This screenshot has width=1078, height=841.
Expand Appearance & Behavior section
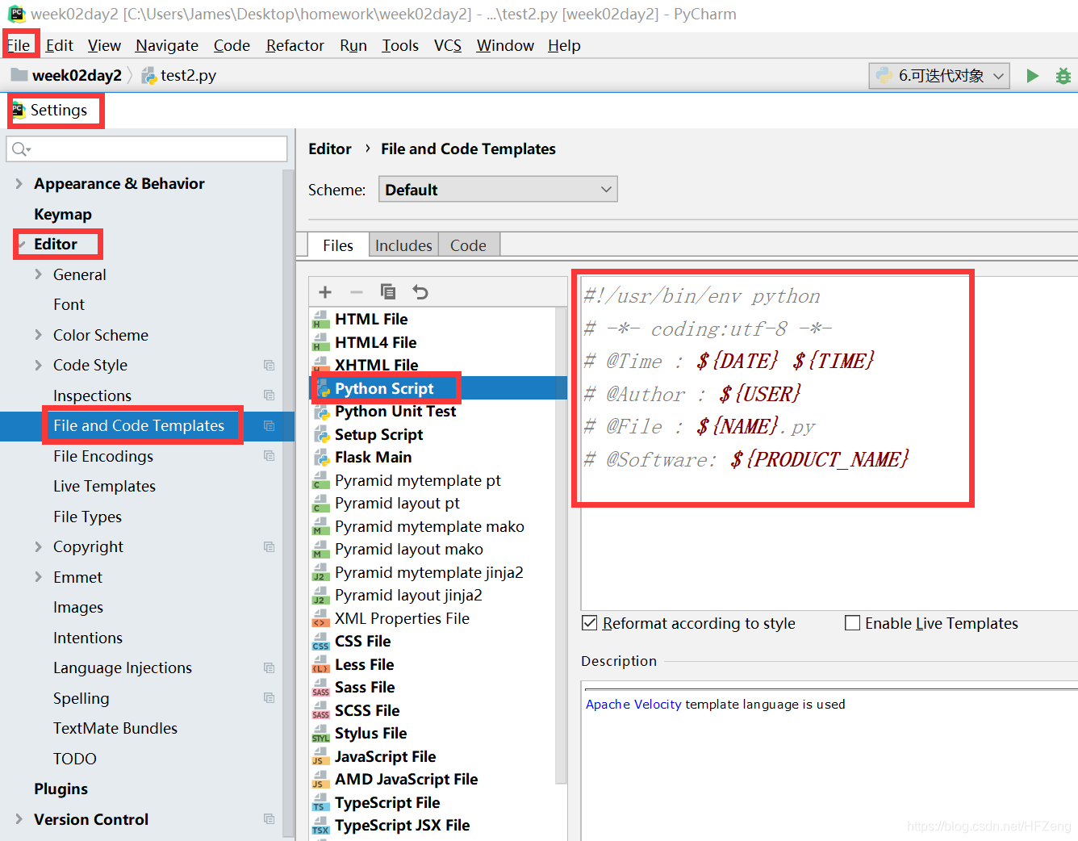(x=19, y=184)
